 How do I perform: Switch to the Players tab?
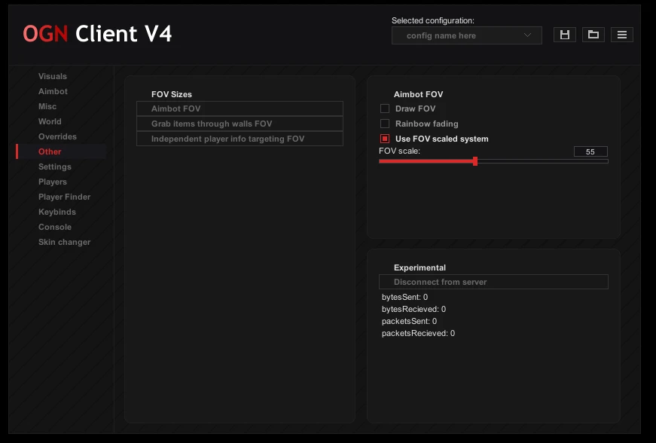(x=53, y=182)
